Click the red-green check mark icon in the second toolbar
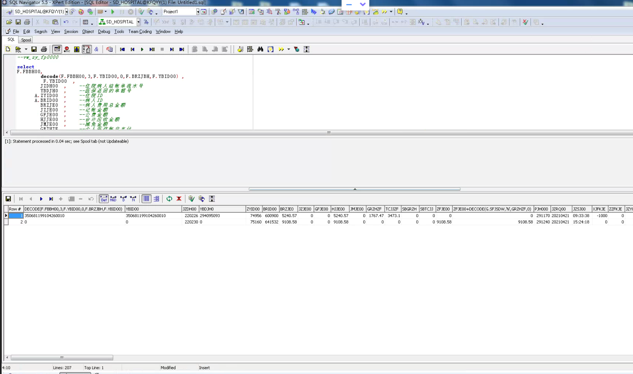 pyautogui.click(x=525, y=22)
